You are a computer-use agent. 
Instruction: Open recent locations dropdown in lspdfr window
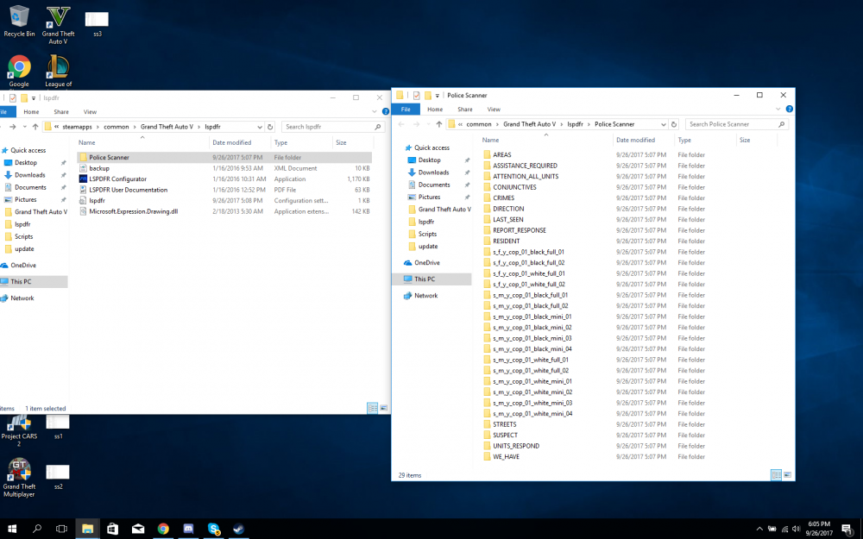tap(25, 127)
